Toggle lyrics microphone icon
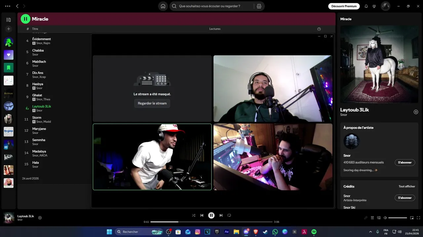The width and height of the screenshot is (423, 237). (366, 218)
